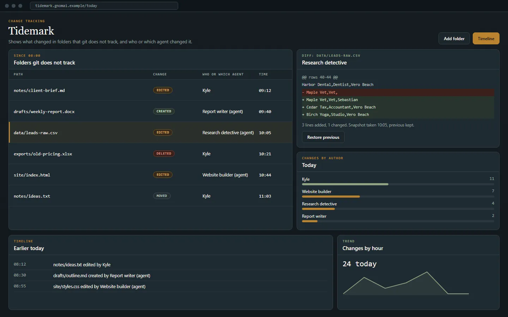Click timeline entry 'site/styles.css edited by Website builder'
The image size is (508, 317).
[x=99, y=287]
